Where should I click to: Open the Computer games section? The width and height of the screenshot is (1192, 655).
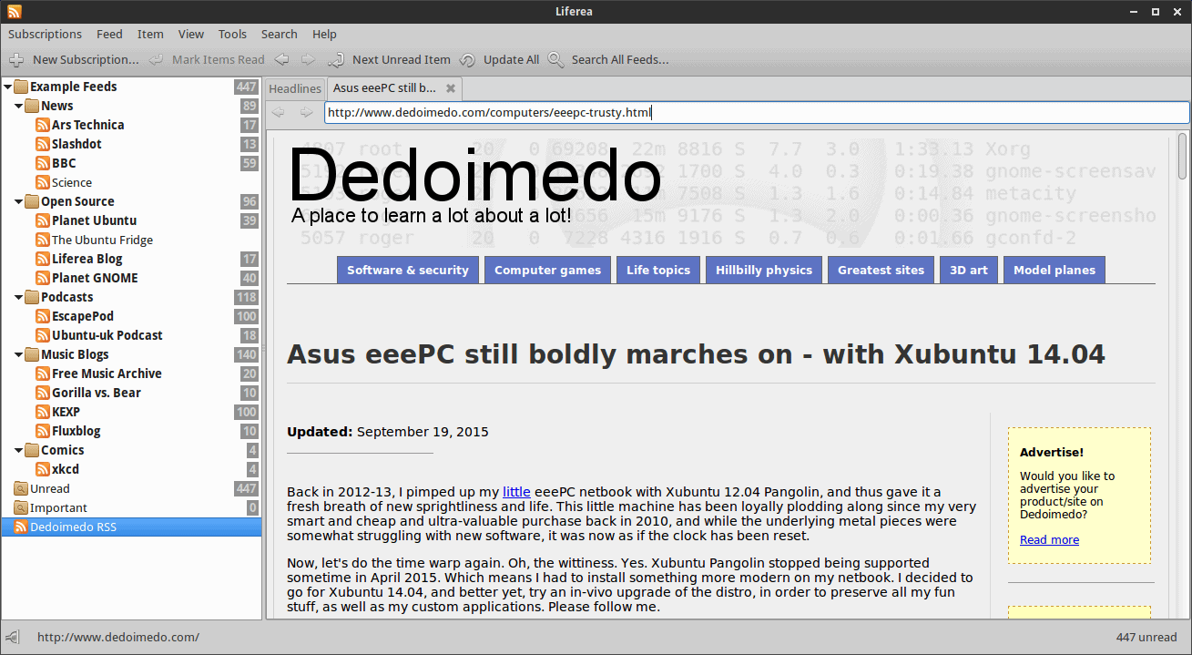pyautogui.click(x=548, y=270)
